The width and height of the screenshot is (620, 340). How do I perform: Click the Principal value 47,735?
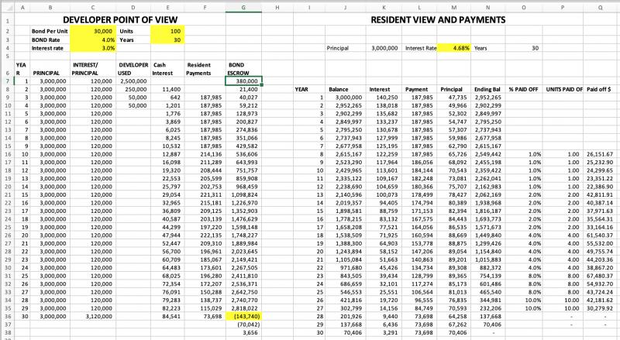pyautogui.click(x=456, y=98)
